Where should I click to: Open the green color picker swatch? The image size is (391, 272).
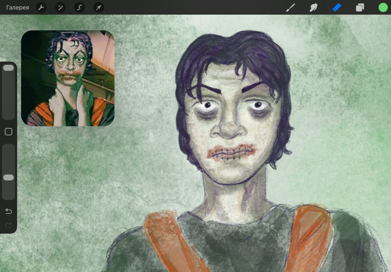pyautogui.click(x=383, y=7)
